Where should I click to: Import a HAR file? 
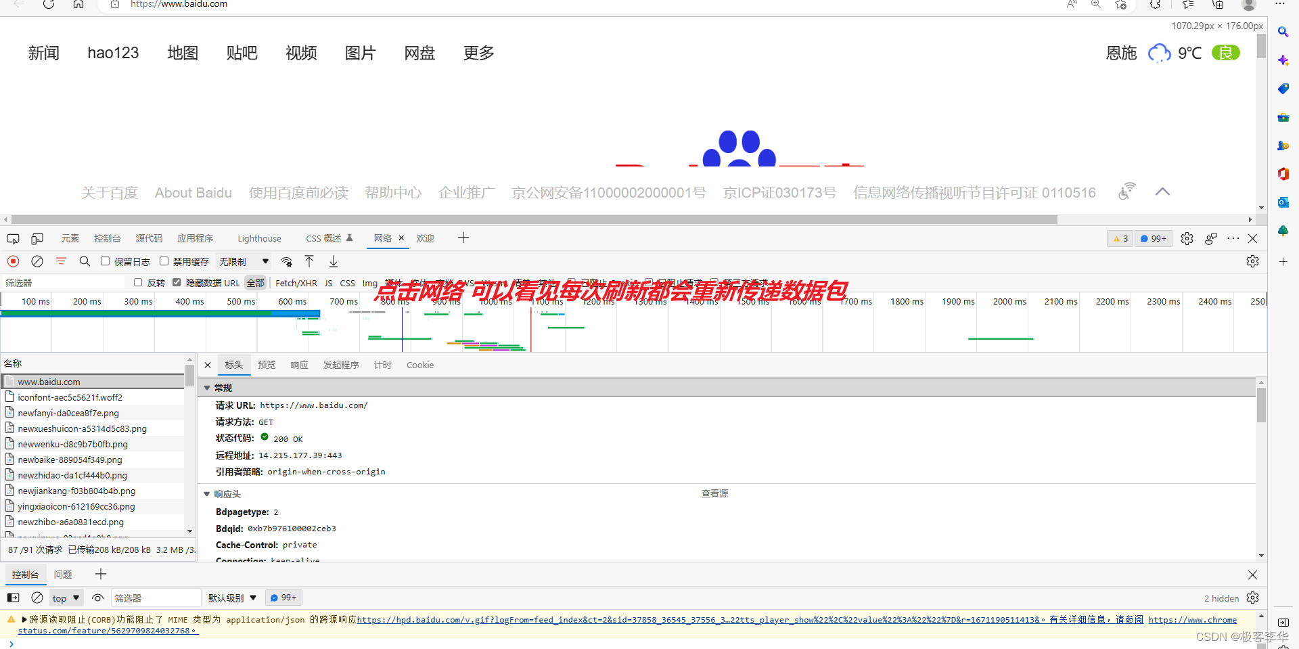tap(309, 261)
